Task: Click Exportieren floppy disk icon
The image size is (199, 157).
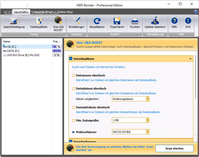Action: (117, 21)
